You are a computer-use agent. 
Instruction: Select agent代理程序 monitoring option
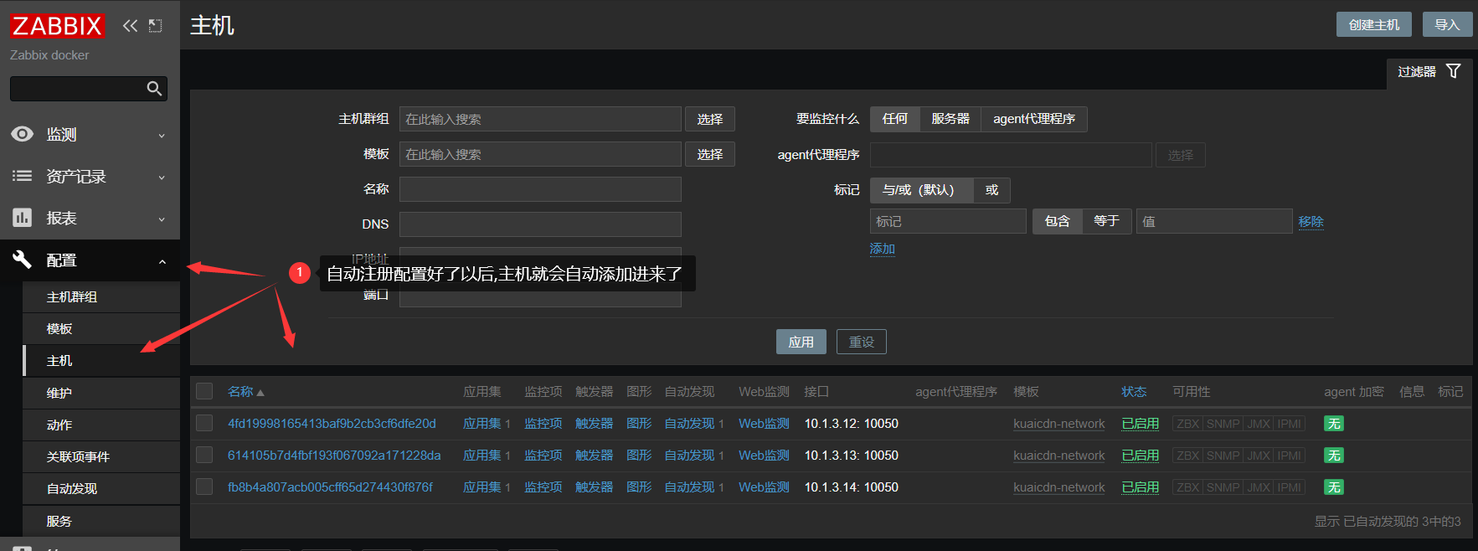coord(1034,119)
